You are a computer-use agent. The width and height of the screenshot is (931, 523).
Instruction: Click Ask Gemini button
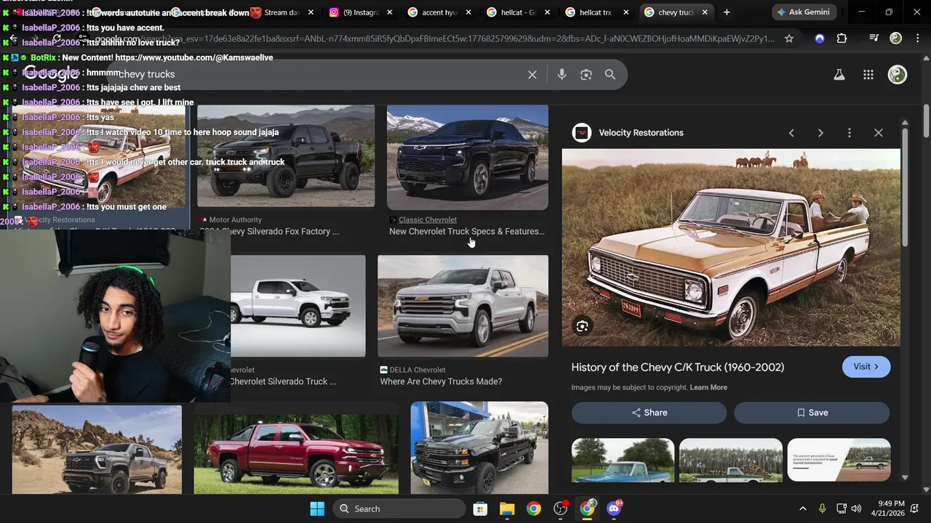(x=803, y=12)
